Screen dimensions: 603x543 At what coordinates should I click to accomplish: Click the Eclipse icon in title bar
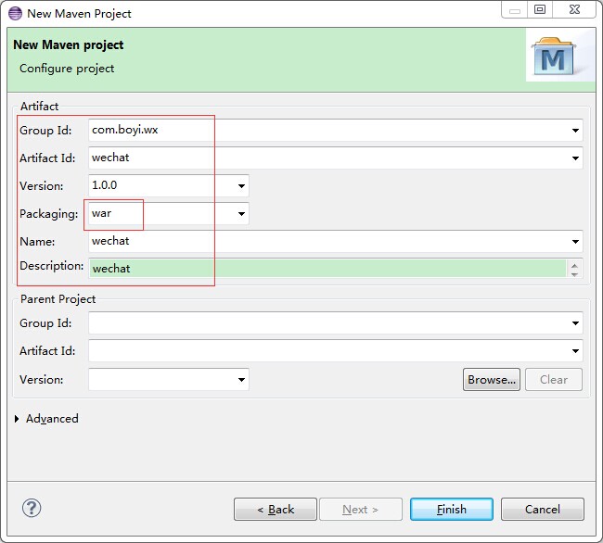click(16, 14)
